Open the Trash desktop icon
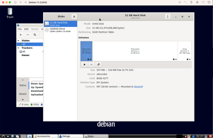This screenshot has width=213, height=138. 10,12
